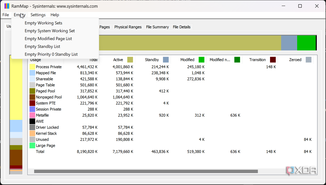Screen dimensions: 326x185
Task: Click the Zeroed column gray swatch
Action: pyautogui.click(x=309, y=60)
